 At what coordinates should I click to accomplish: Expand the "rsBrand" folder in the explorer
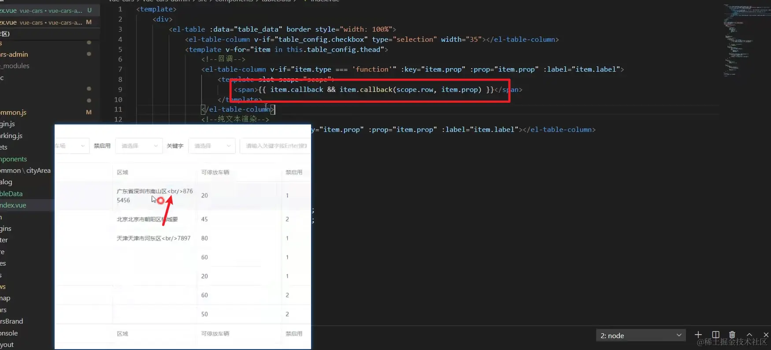pos(11,321)
